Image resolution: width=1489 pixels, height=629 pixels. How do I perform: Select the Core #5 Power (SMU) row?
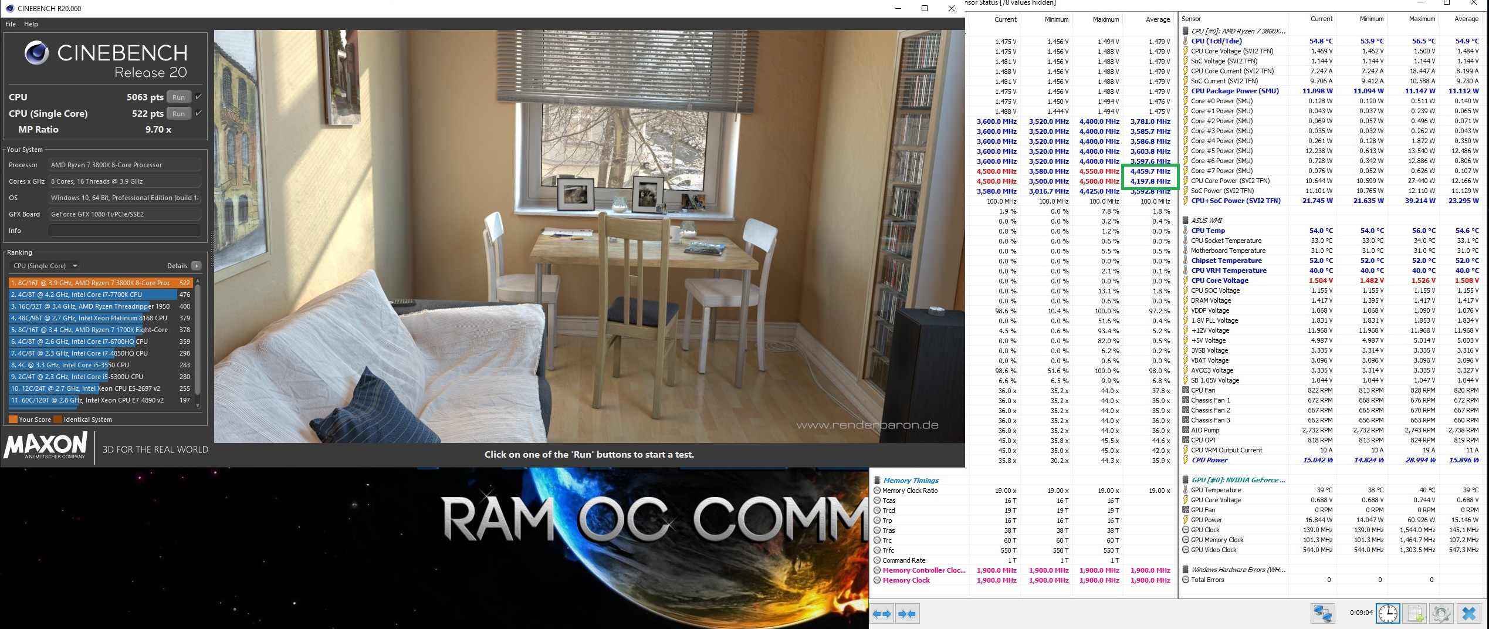1331,151
